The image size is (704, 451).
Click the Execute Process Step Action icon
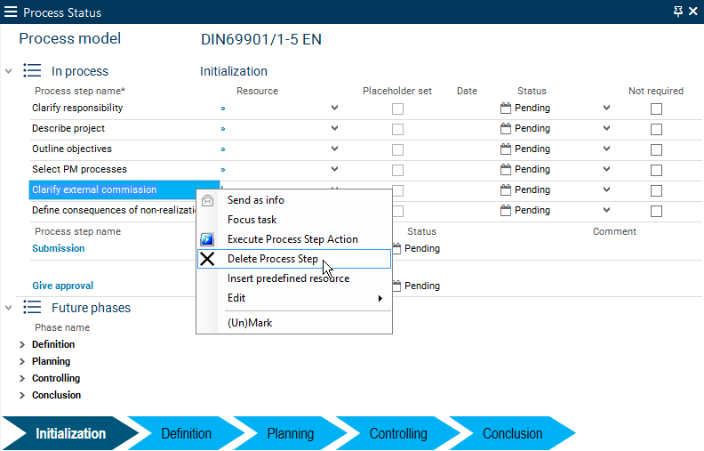click(207, 239)
